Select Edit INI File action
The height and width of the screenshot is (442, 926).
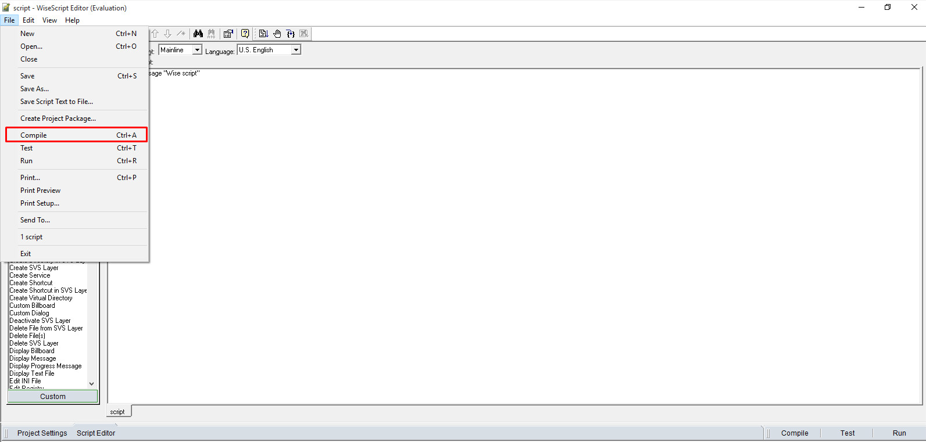[x=25, y=381]
